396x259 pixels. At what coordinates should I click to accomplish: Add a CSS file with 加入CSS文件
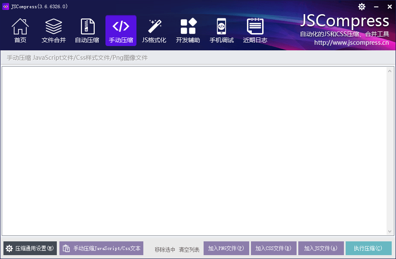(274, 248)
